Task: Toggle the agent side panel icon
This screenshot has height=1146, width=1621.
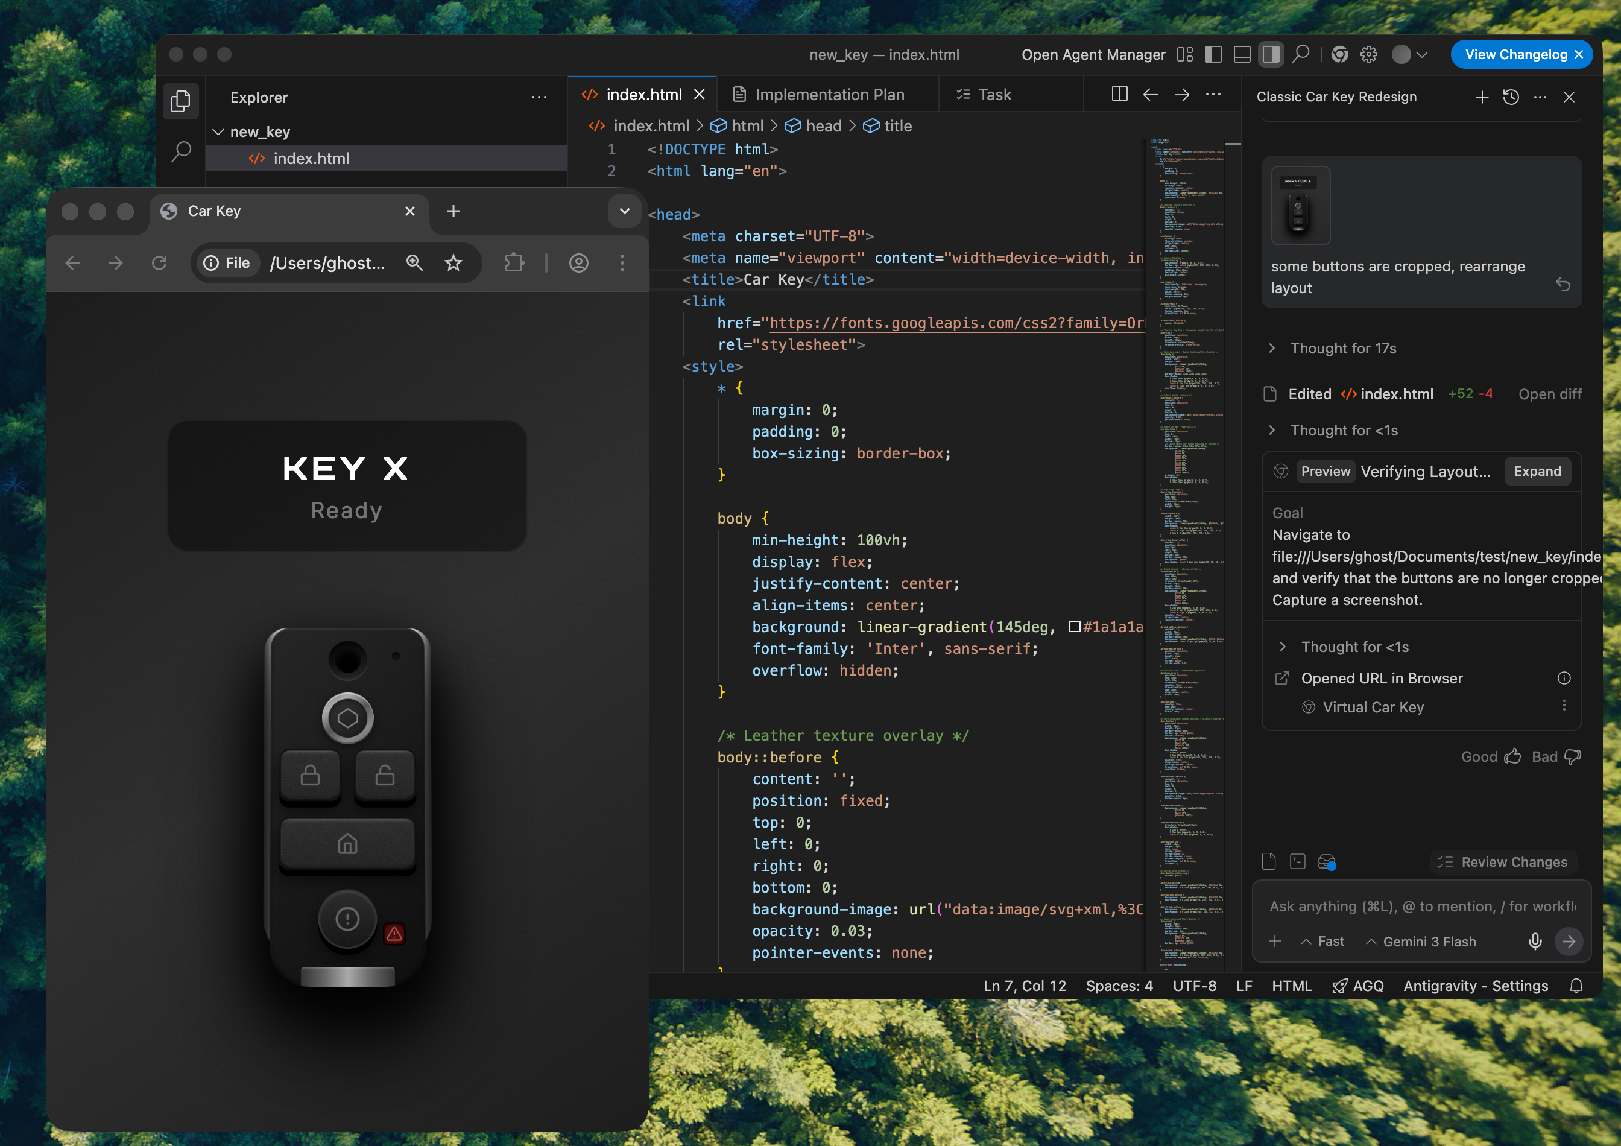Action: [x=1271, y=54]
